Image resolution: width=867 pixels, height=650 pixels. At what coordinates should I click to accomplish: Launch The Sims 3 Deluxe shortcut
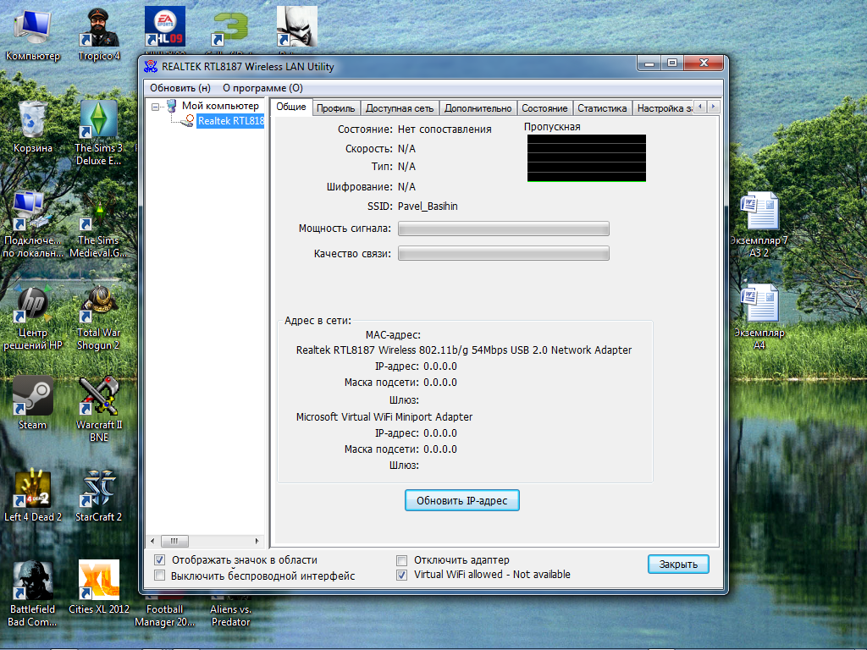coord(99,133)
